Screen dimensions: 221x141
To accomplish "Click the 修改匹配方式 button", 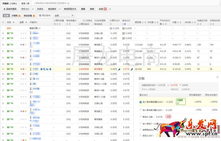I will tap(70, 9).
